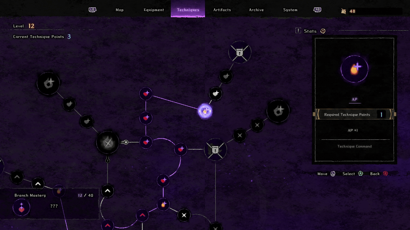The width and height of the screenshot is (410, 230).
Task: Switch to the Techniques tab
Action: click(x=188, y=10)
